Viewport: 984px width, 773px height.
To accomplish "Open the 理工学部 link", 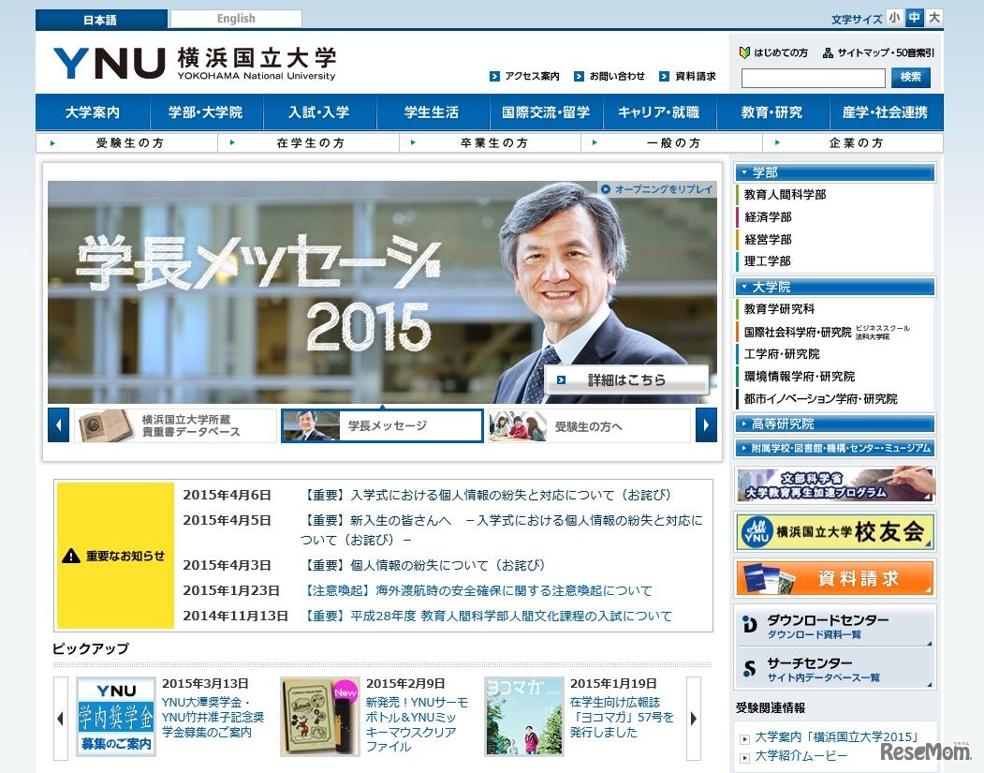I will tap(768, 261).
